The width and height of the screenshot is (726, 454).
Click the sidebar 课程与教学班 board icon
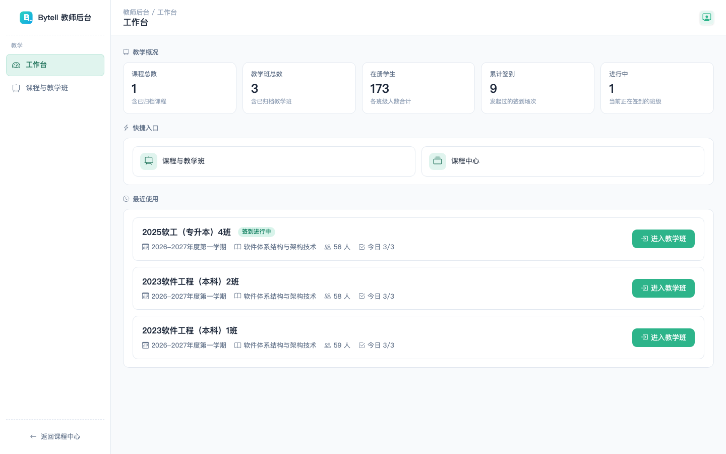click(16, 88)
